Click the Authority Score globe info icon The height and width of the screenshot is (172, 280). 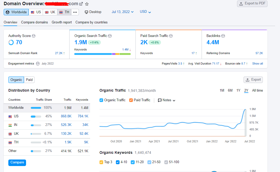(34, 36)
